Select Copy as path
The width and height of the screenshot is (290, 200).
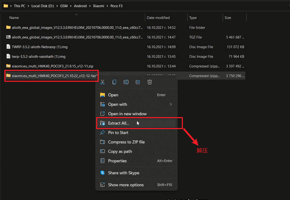[137, 151]
